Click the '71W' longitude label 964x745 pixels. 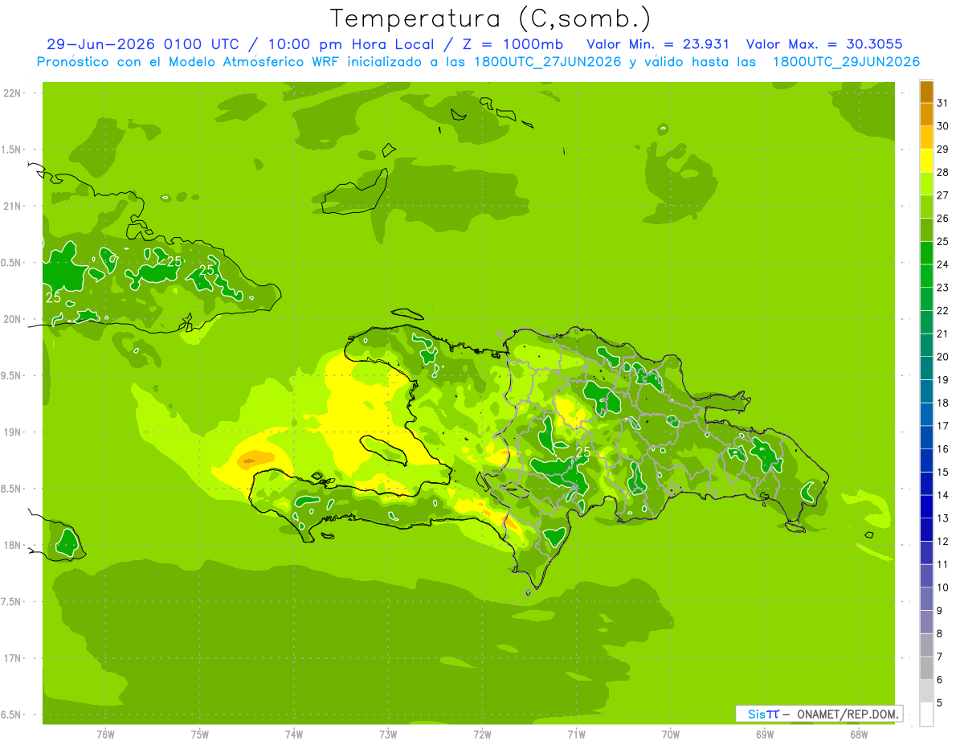[576, 734]
